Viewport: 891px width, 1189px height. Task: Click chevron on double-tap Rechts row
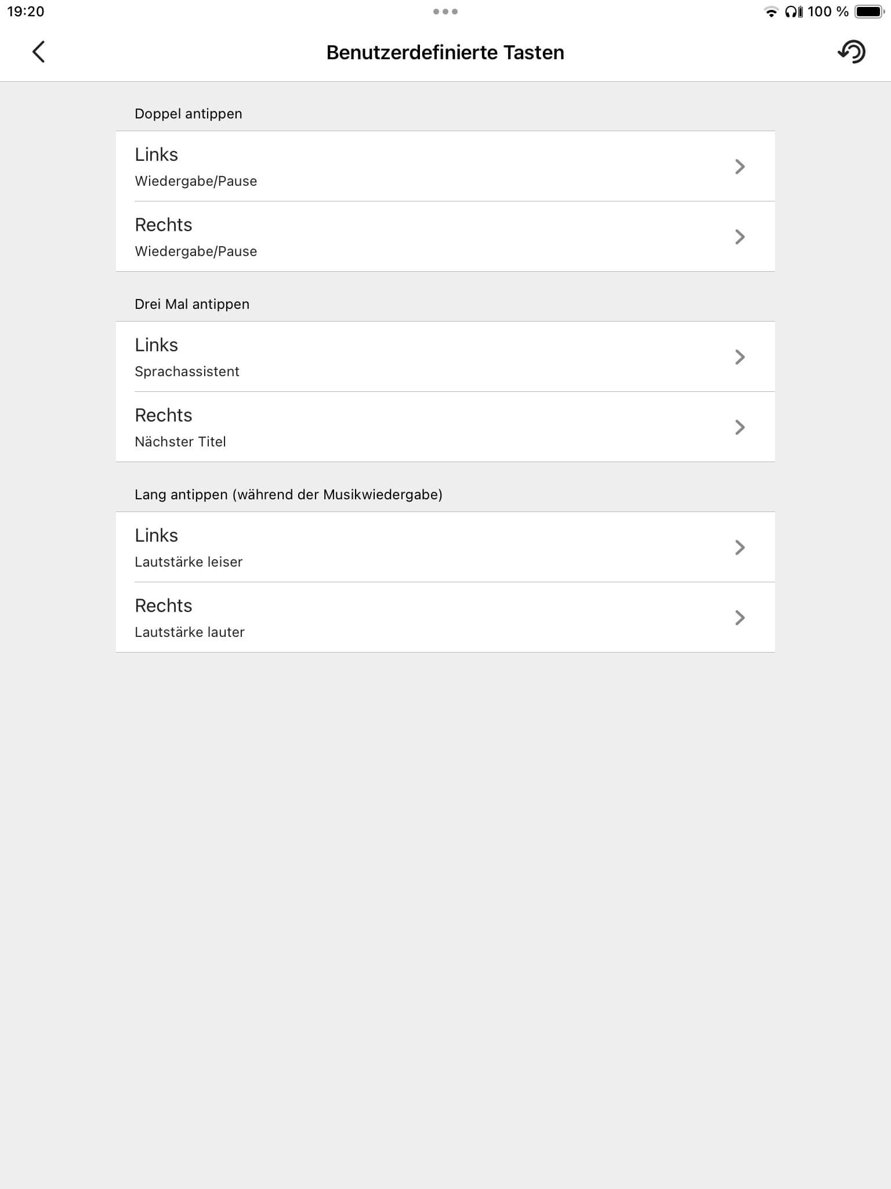740,237
